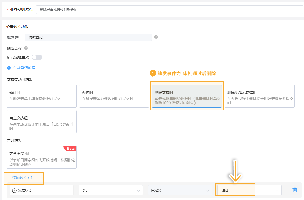Select the 新建时 trigger option
304x200 pixels.
pos(42,96)
